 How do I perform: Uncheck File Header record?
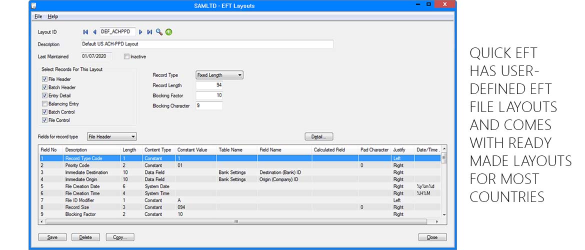[x=45, y=79]
